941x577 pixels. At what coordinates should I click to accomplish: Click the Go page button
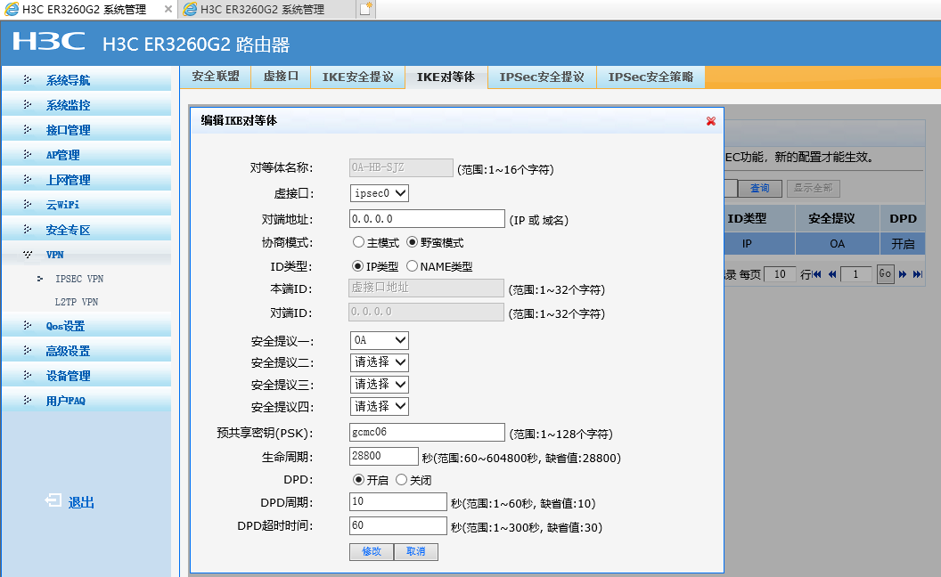885,274
